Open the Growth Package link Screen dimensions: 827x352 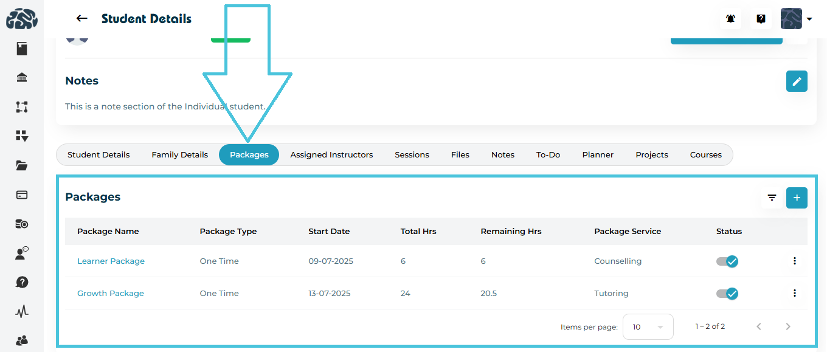point(111,294)
